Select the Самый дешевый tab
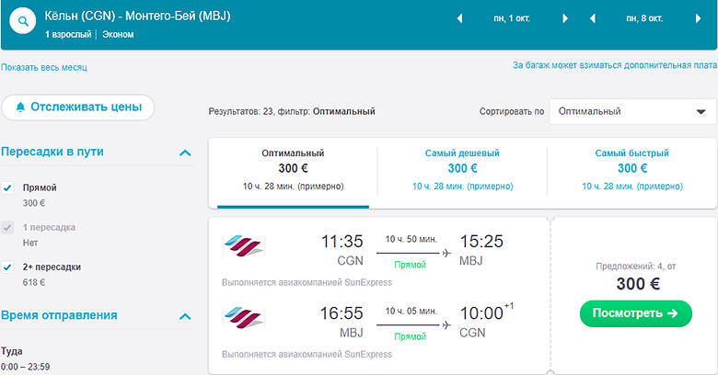718x375 pixels. point(462,168)
